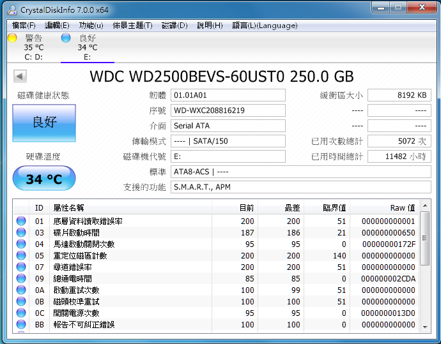Click the 目前 column header
Image resolution: width=441 pixels, height=344 pixels.
click(x=235, y=208)
